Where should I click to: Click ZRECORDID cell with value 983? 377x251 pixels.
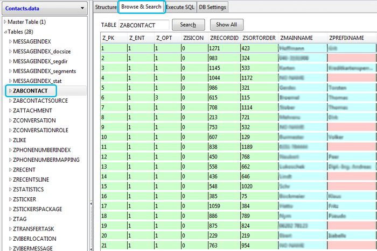click(225, 58)
